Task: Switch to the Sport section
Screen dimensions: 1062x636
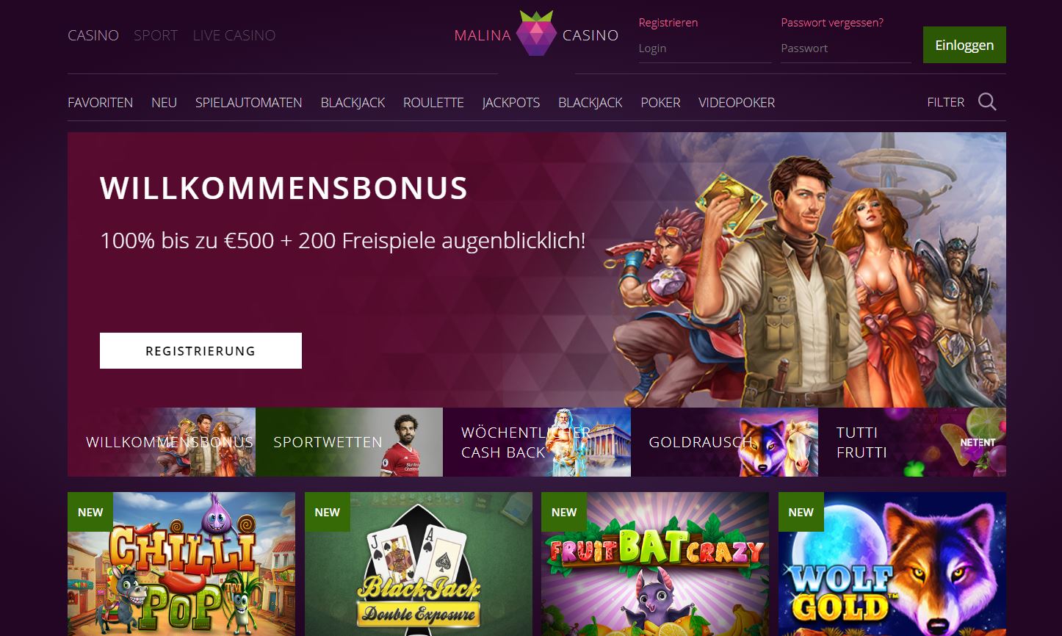Action: [x=156, y=35]
